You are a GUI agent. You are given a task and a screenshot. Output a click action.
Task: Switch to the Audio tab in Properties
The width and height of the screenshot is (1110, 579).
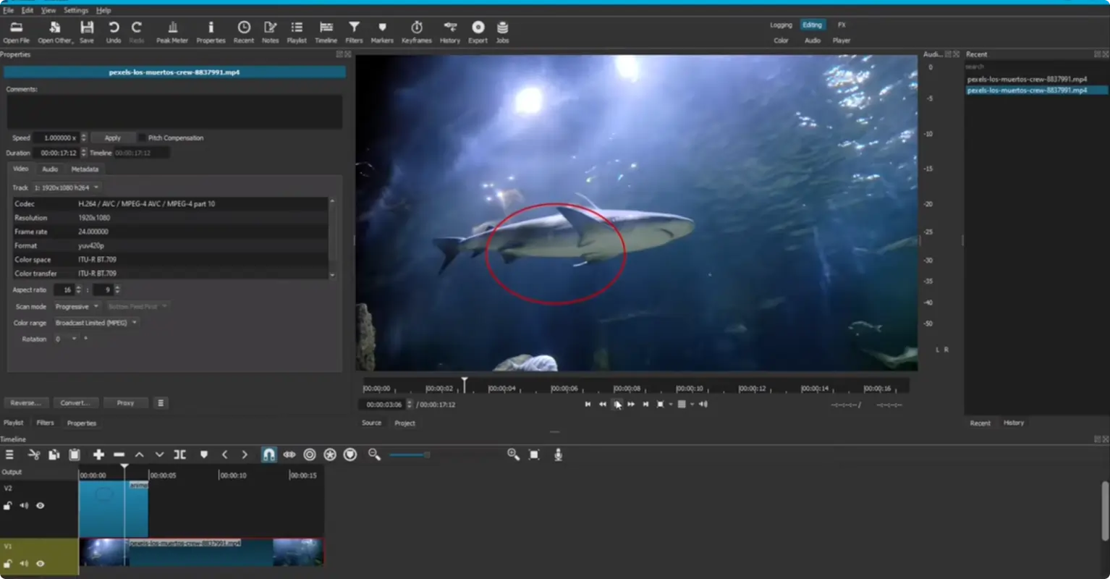point(49,169)
